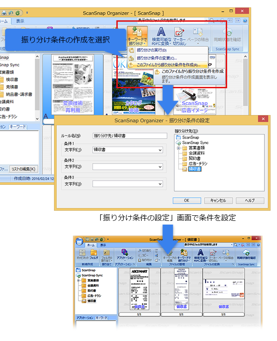Select 変換技術 再利用 thumbnail in top window
Screen dimensions: 277x341
(x=73, y=85)
